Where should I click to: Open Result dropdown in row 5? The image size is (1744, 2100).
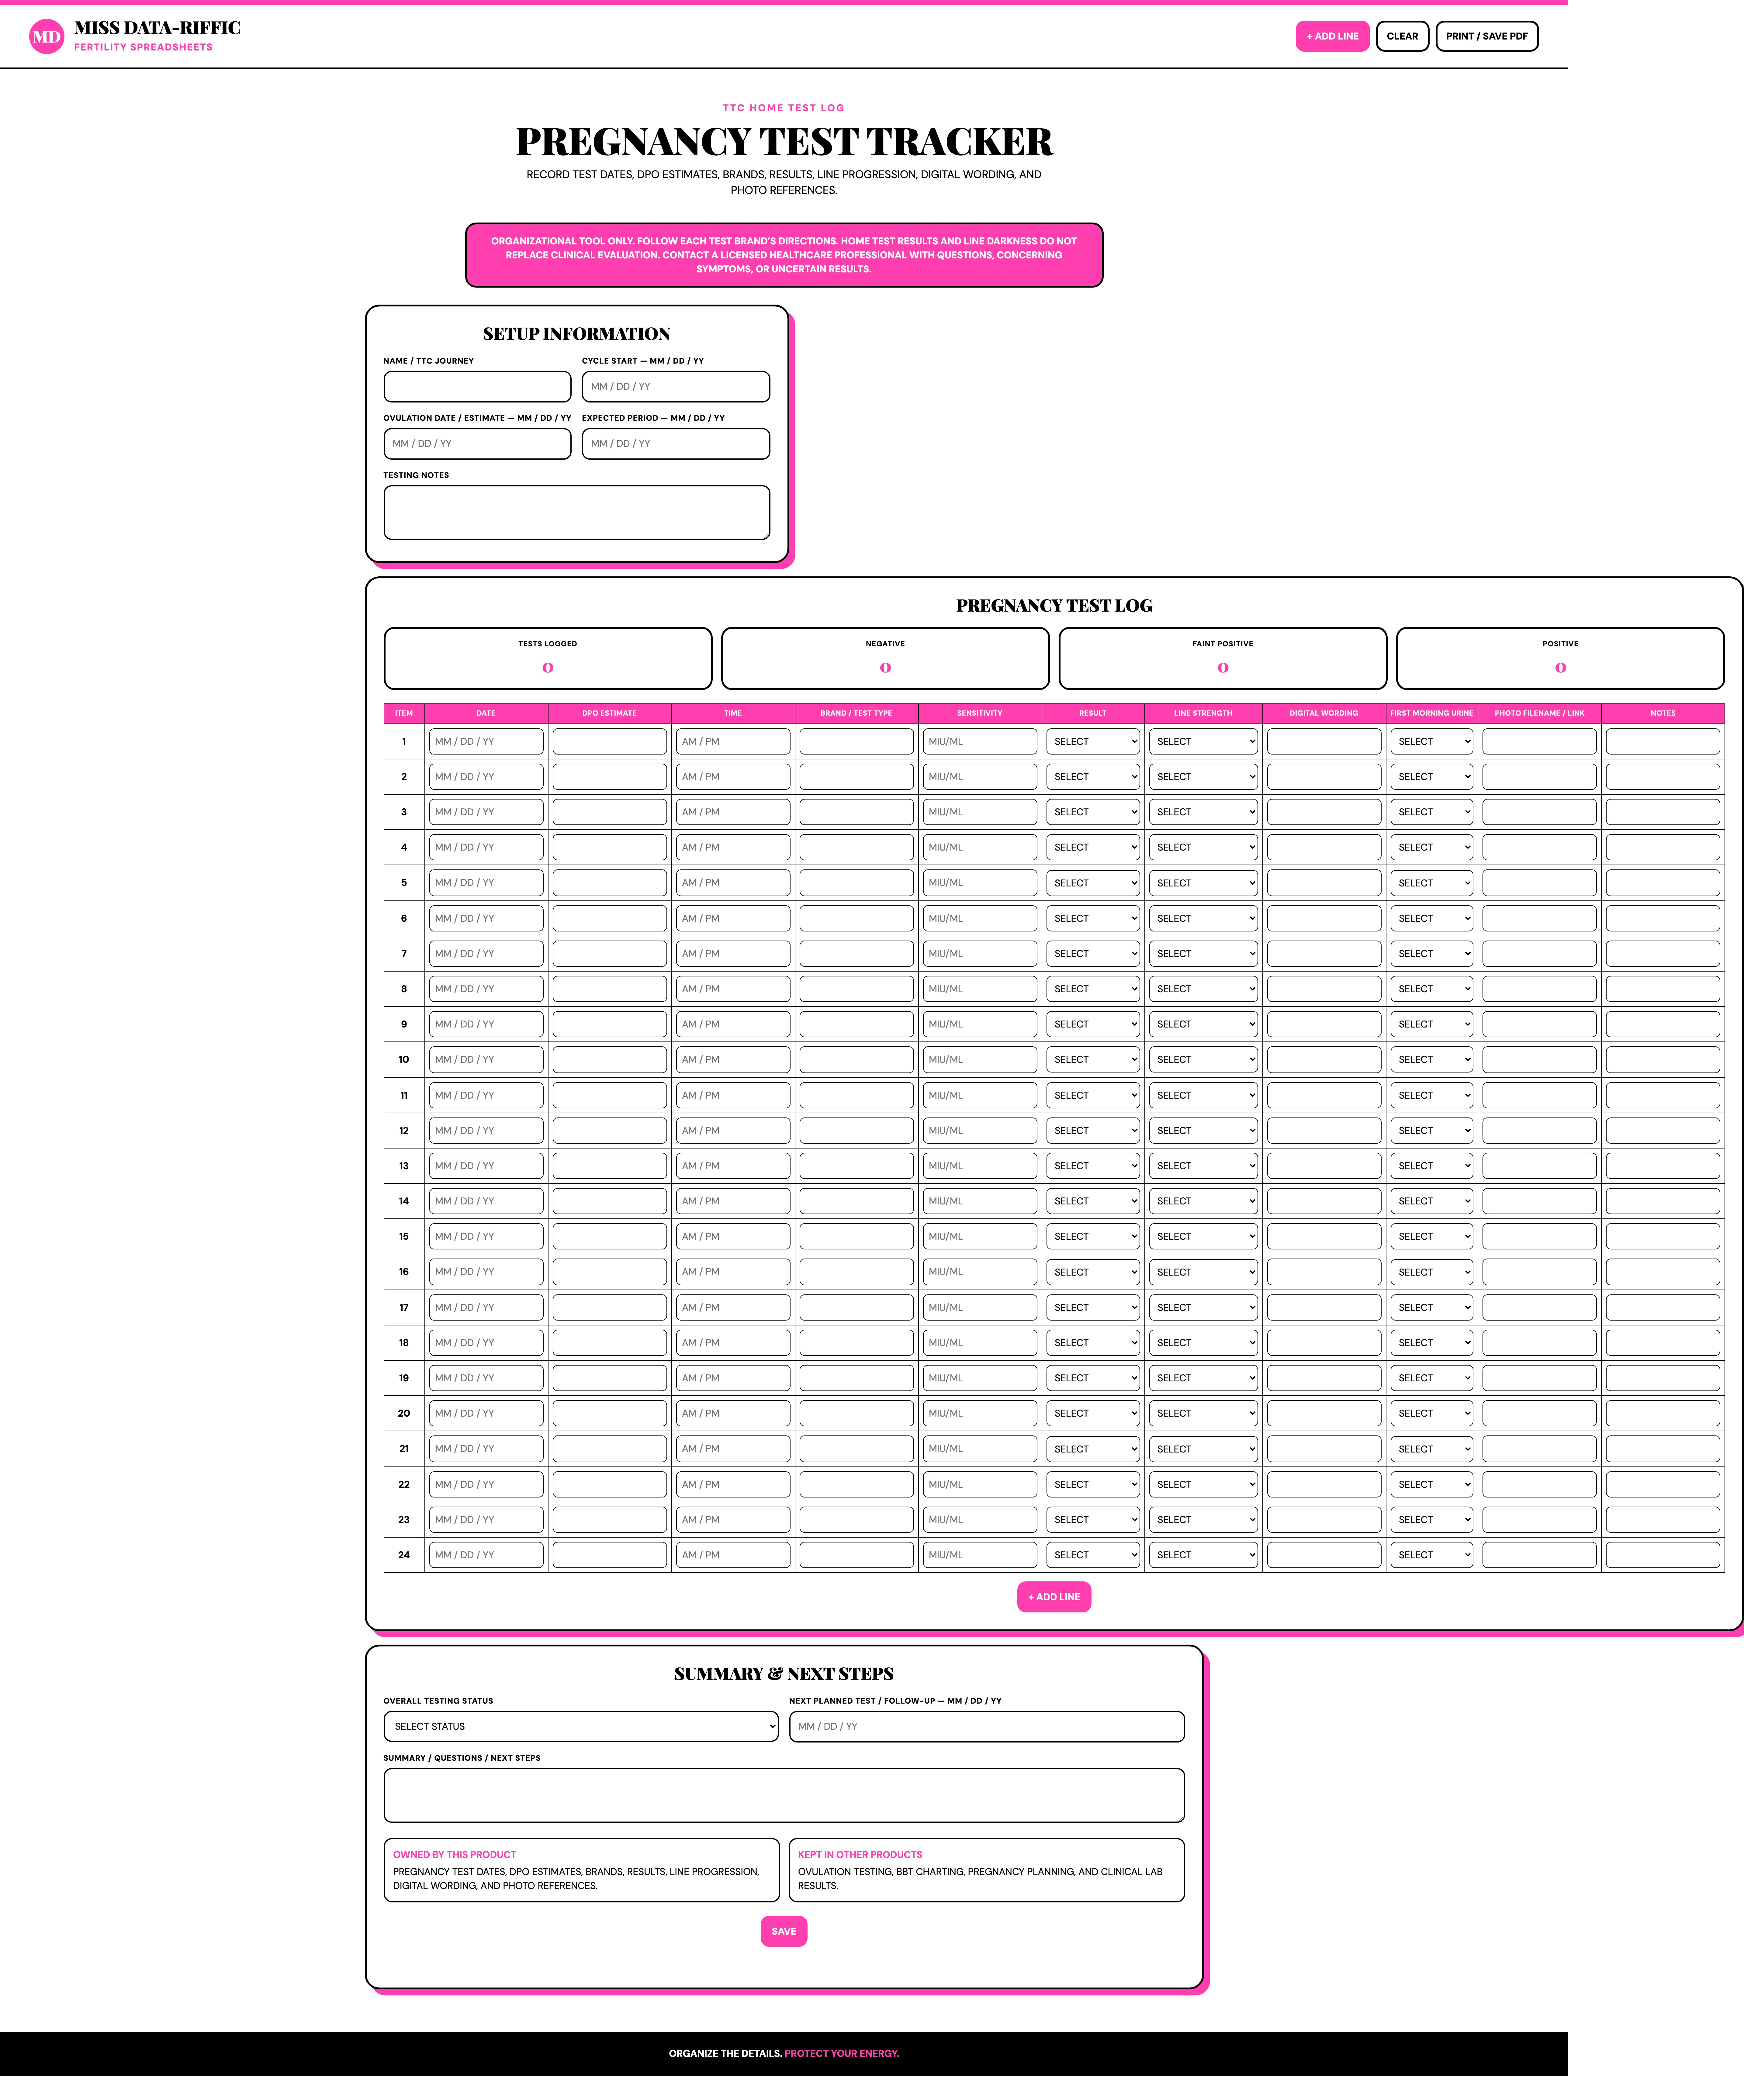click(x=1093, y=883)
